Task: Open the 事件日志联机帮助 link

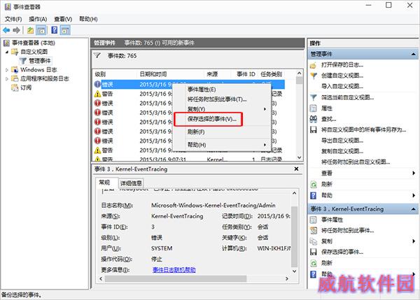Action: (x=174, y=270)
